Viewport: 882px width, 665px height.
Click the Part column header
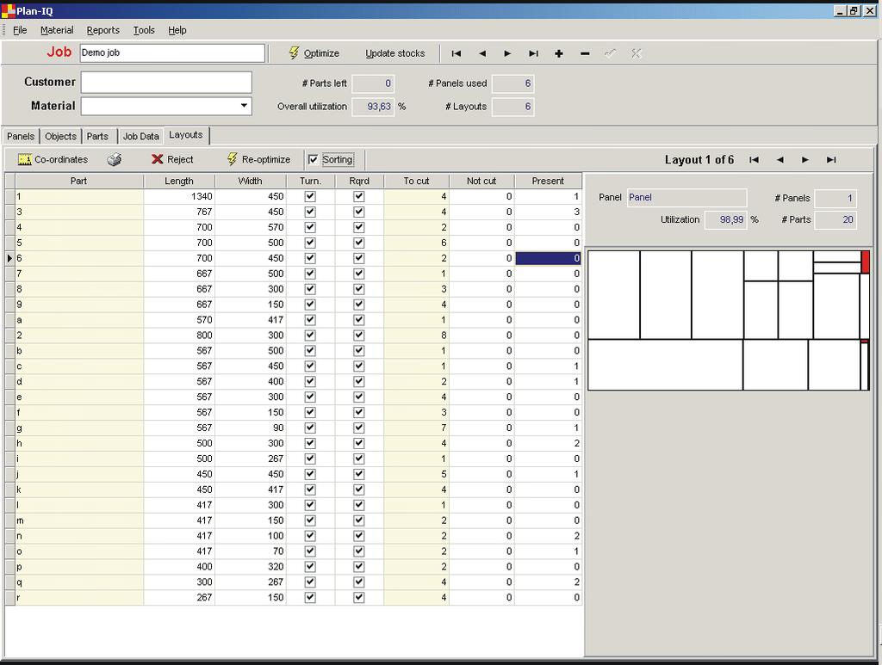(x=78, y=181)
